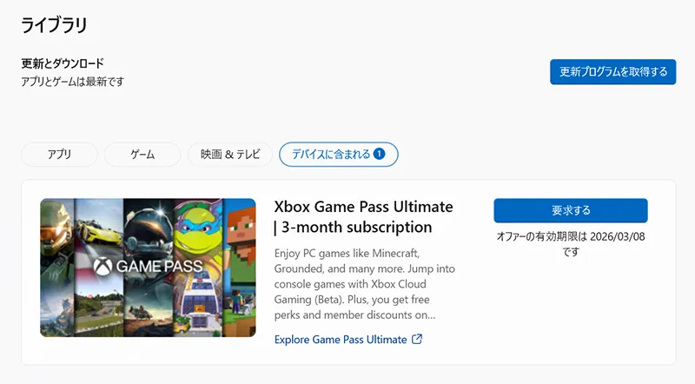
Task: Open the Explore Game Pass Ultimate link
Action: [341, 339]
